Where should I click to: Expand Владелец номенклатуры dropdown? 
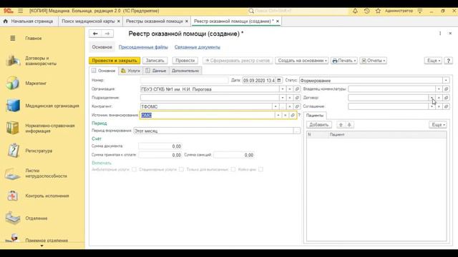point(439,89)
